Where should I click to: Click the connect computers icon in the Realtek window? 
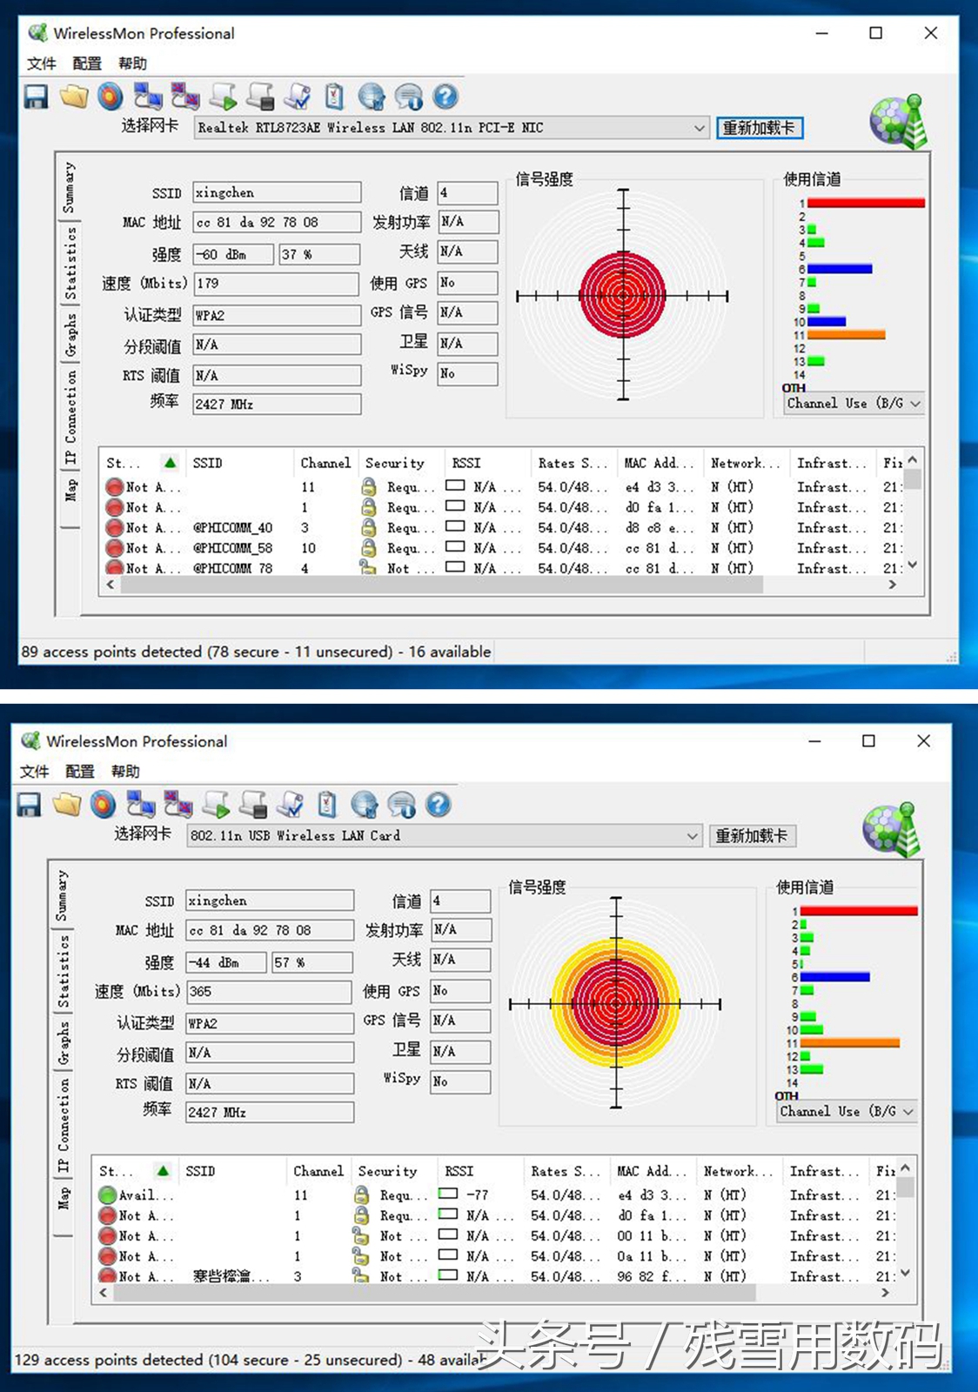[148, 97]
